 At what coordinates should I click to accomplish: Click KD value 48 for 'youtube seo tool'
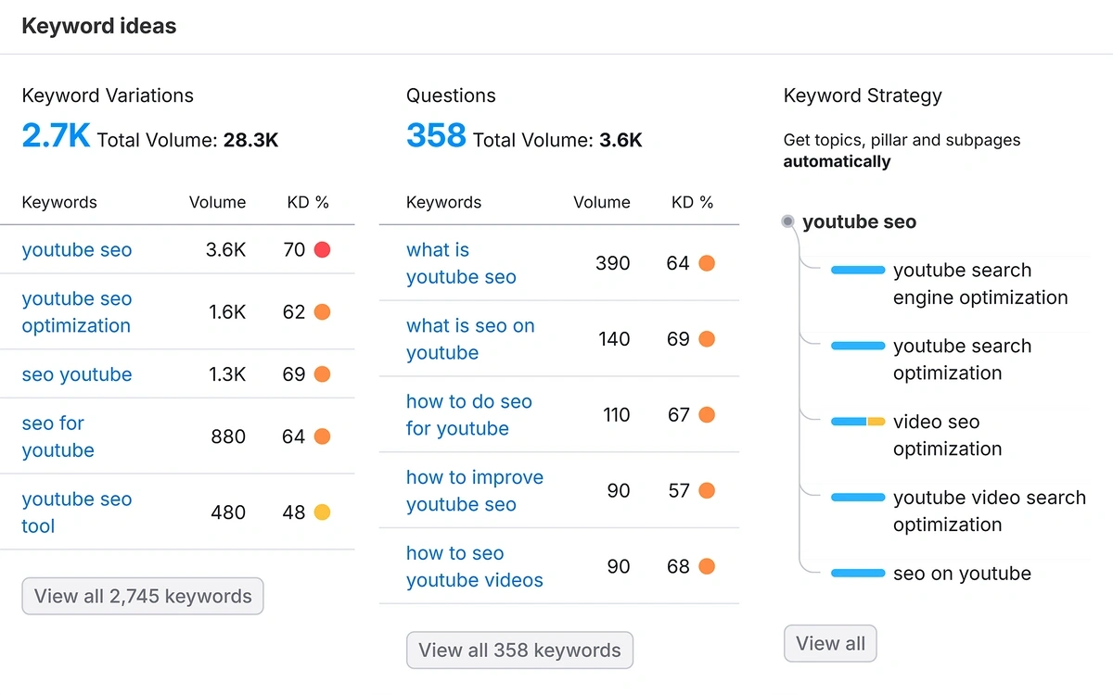click(x=294, y=512)
